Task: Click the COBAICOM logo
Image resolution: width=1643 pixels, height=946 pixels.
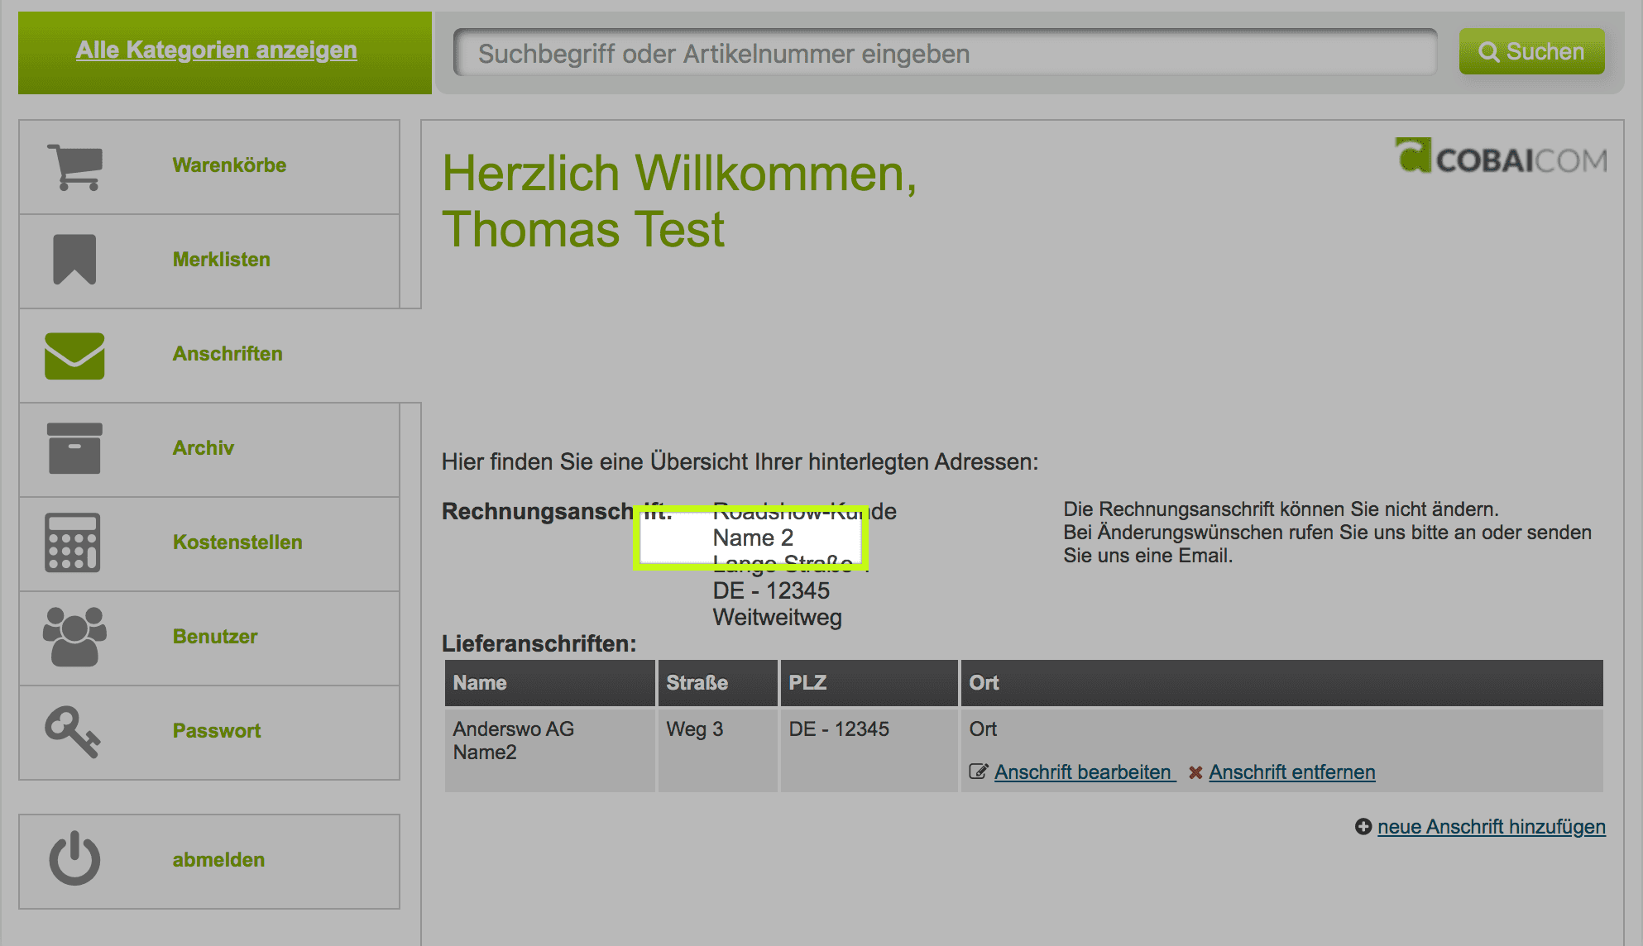Action: [x=1501, y=157]
